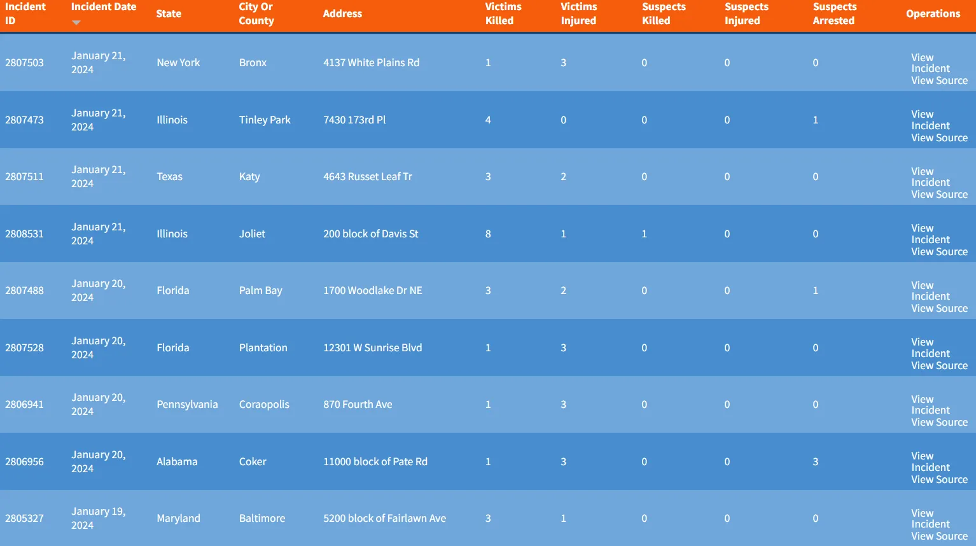View Incident for Coker, Alabama row
The height and width of the screenshot is (546, 976).
[x=930, y=462]
